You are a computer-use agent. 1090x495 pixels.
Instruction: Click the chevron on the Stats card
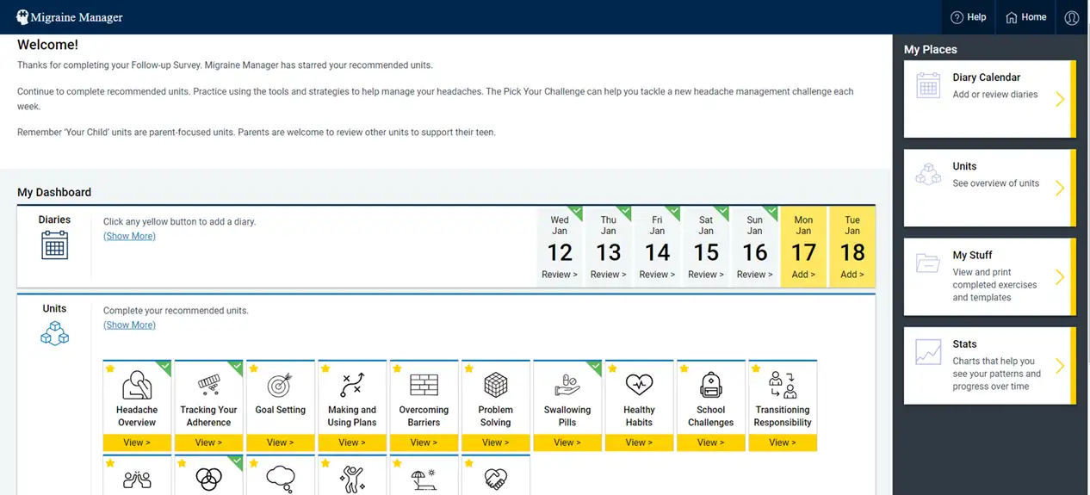[1060, 366]
